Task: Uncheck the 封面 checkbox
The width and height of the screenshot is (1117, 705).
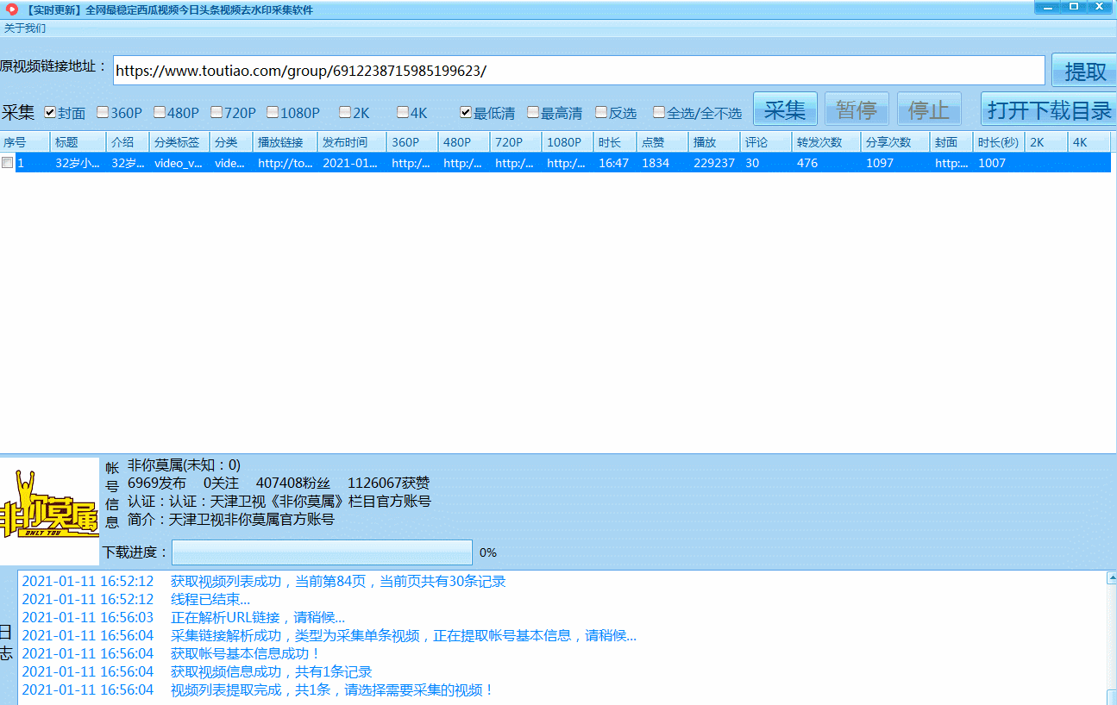Action: 50,112
